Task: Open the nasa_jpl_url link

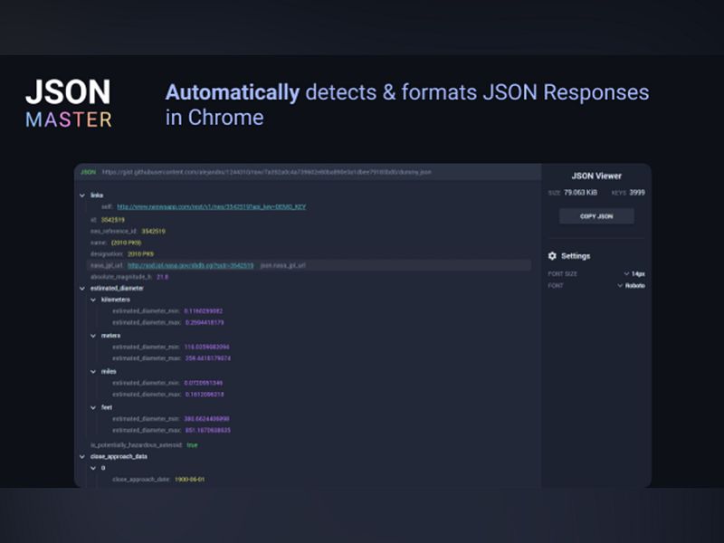Action: pos(191,265)
